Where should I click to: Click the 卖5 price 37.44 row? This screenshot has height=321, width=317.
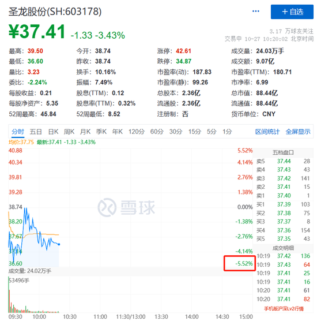[283, 161]
